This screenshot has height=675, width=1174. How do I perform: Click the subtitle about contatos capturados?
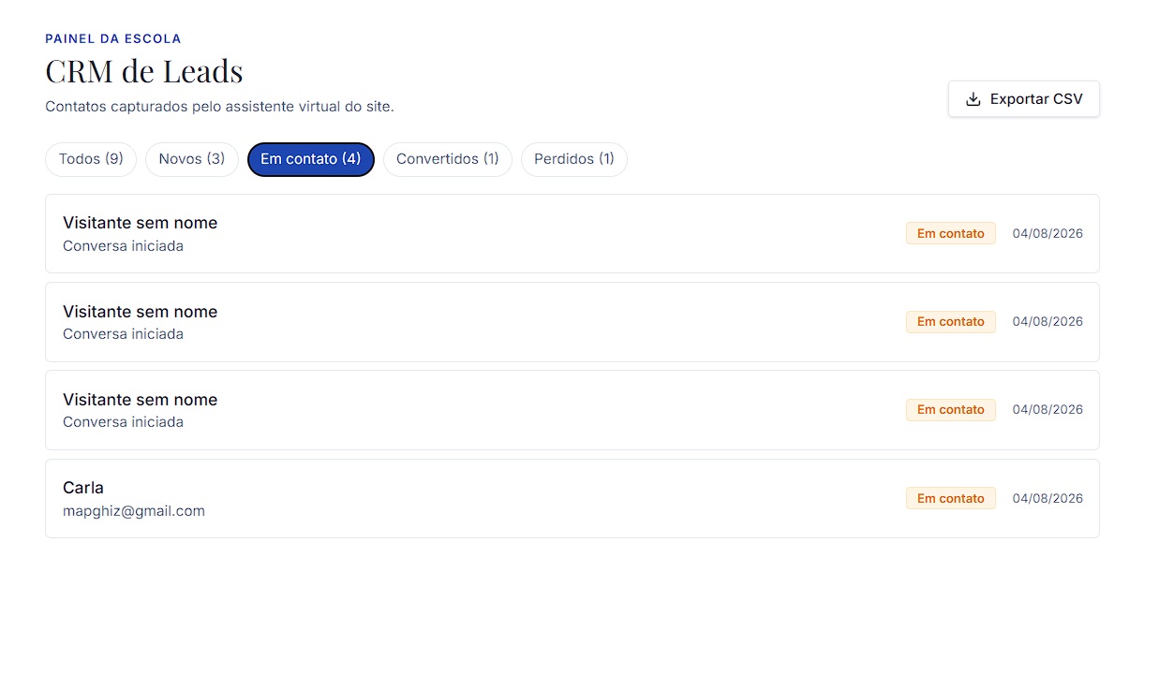tap(220, 107)
